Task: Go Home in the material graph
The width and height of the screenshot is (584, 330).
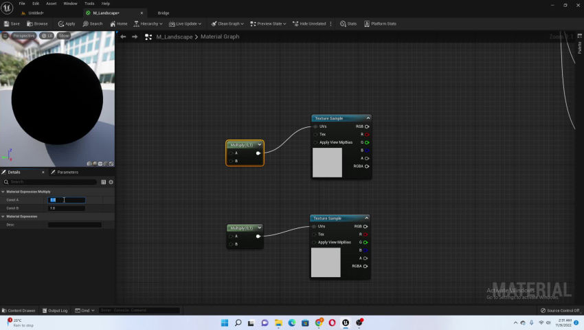Action: [119, 23]
